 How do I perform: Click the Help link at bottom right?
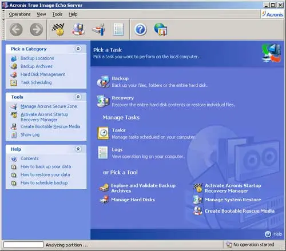click(277, 234)
